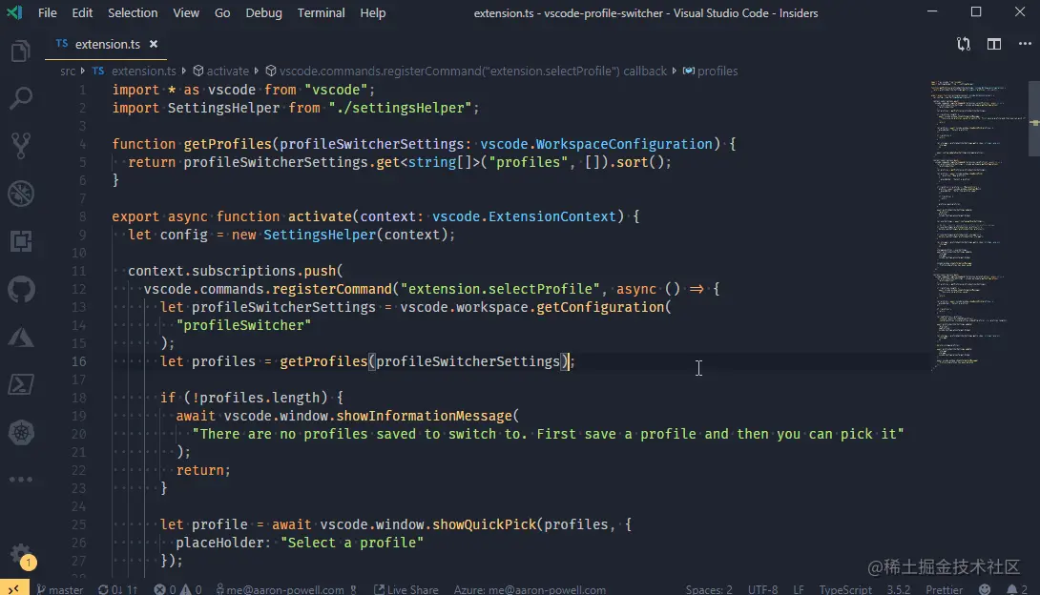1040x595 pixels.
Task: Click the SettingsHelper class on line 9
Action: [320, 235]
